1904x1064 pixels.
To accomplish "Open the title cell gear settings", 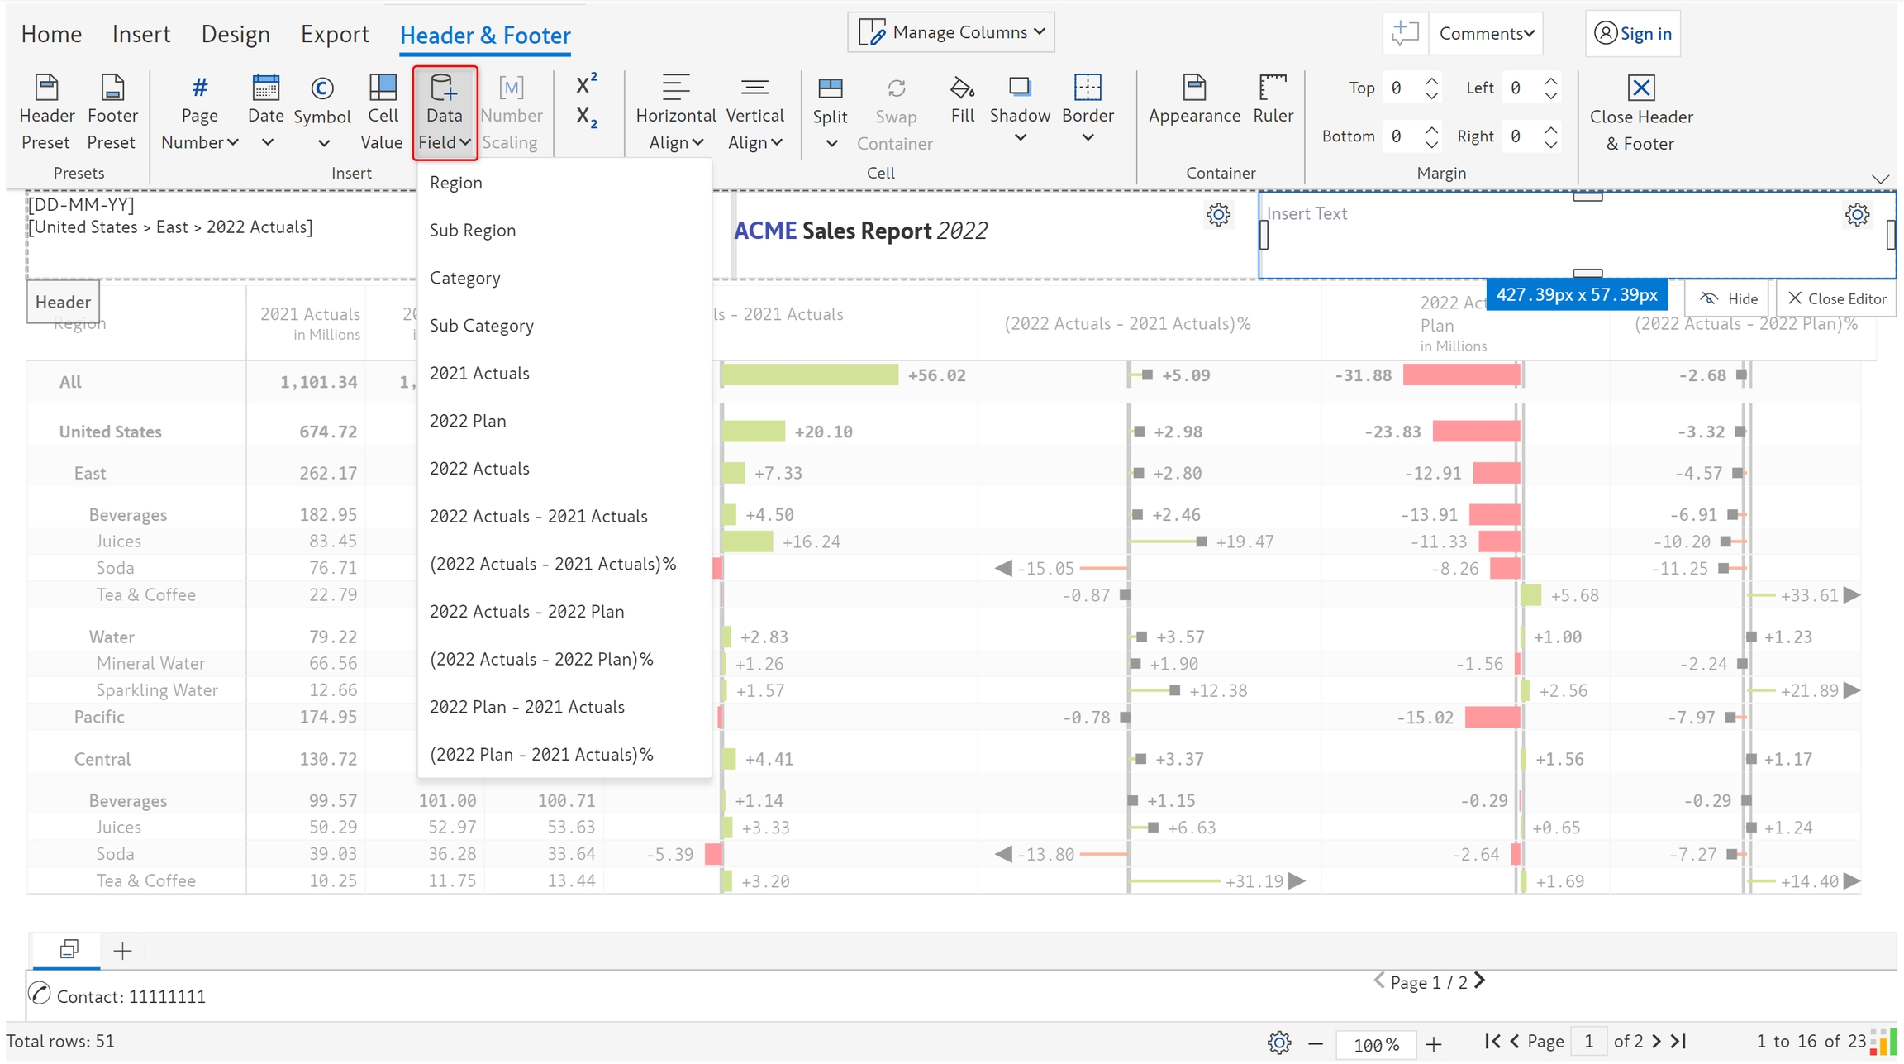I will click(1218, 215).
